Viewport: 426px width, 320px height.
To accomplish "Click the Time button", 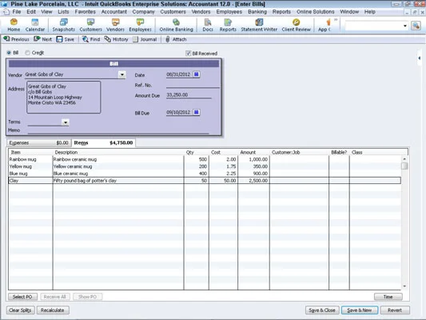I will (388, 297).
